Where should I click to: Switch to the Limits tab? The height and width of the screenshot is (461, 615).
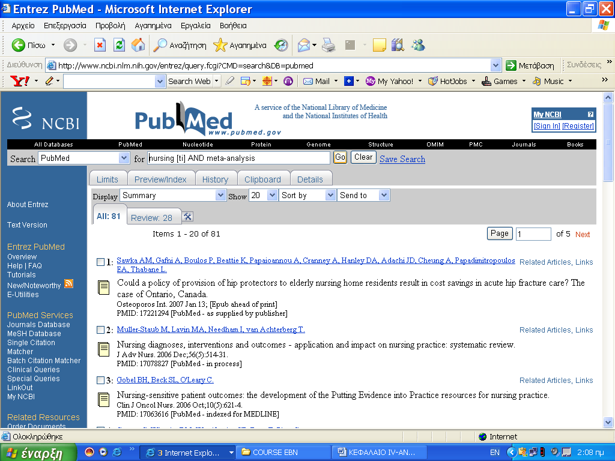click(x=108, y=179)
